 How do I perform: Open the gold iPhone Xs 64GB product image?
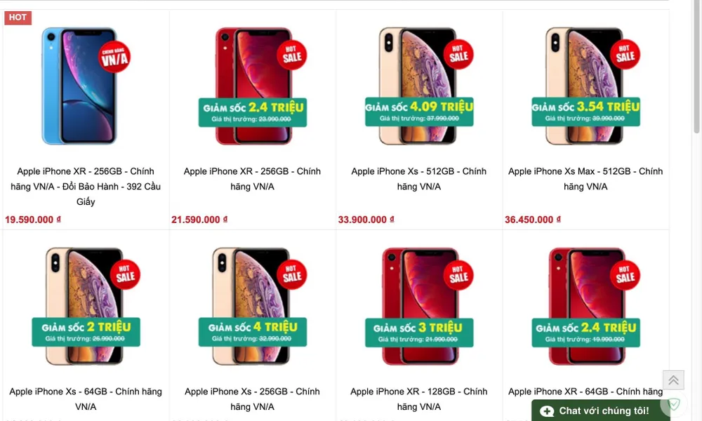click(x=86, y=306)
